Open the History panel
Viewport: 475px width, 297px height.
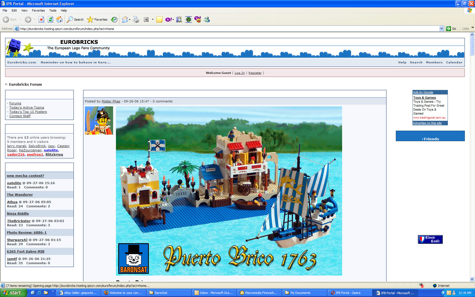(x=114, y=20)
